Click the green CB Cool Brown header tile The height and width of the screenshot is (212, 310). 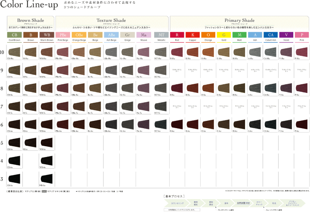(15, 35)
